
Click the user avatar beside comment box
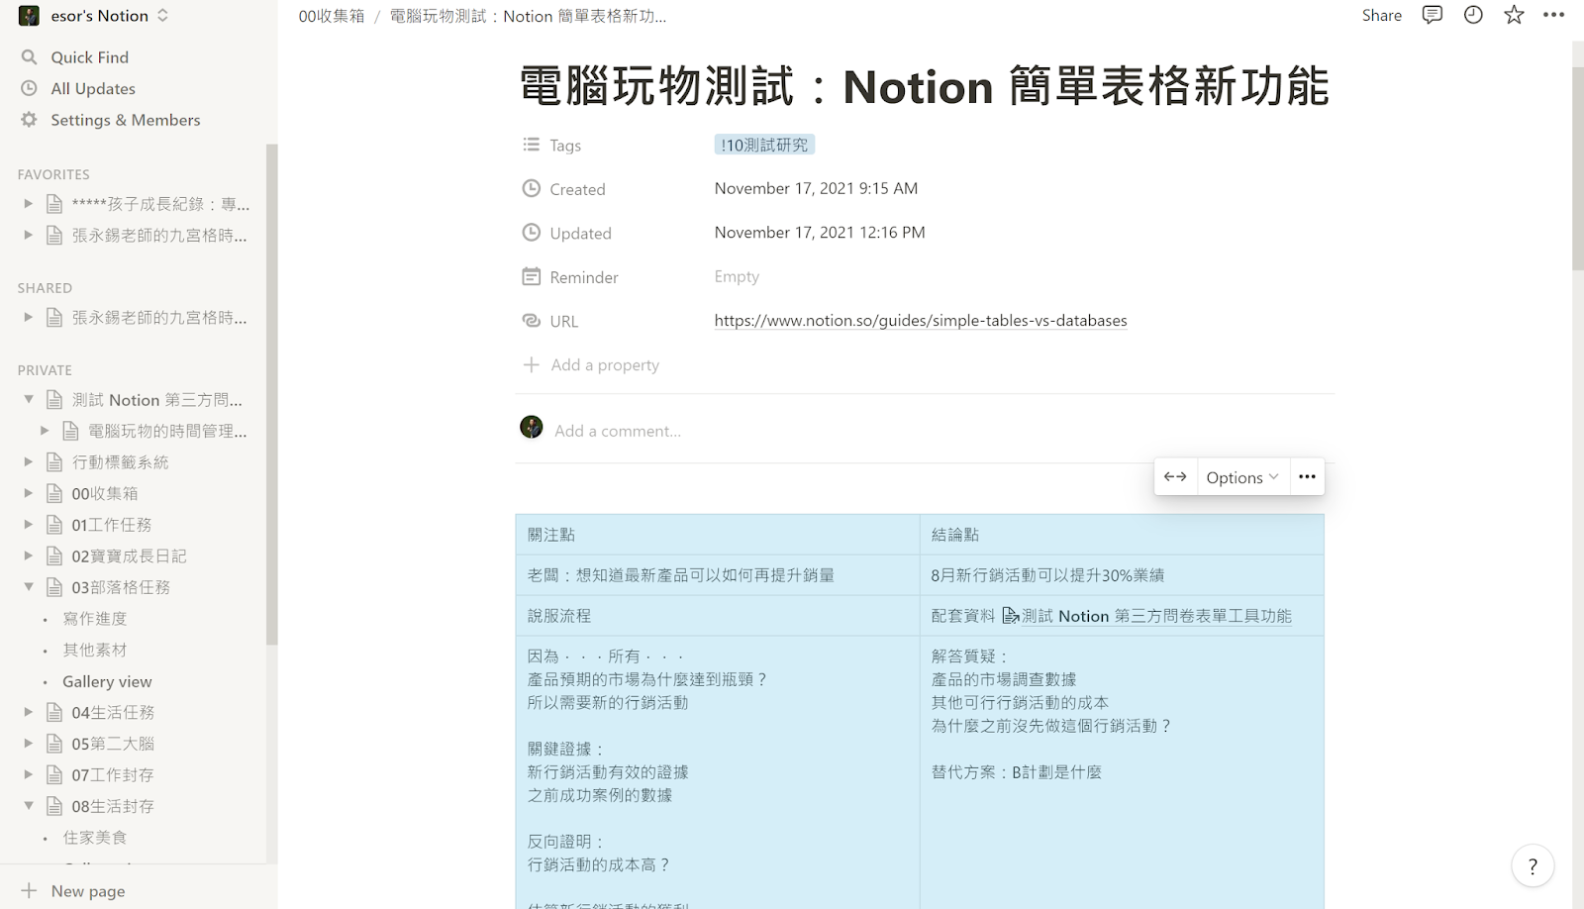(x=532, y=427)
